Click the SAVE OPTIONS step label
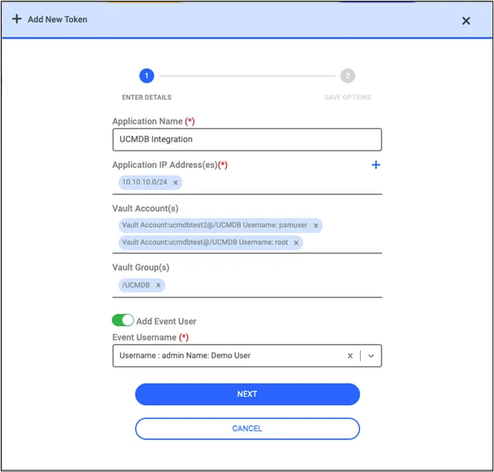The height and width of the screenshot is (472, 494). pos(347,98)
